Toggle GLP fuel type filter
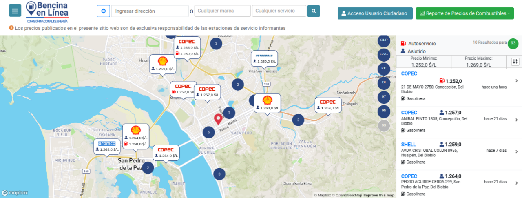Viewport: 522px width, 198px height. pyautogui.click(x=384, y=40)
